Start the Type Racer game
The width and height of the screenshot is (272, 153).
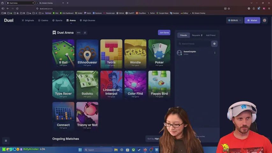63,85
